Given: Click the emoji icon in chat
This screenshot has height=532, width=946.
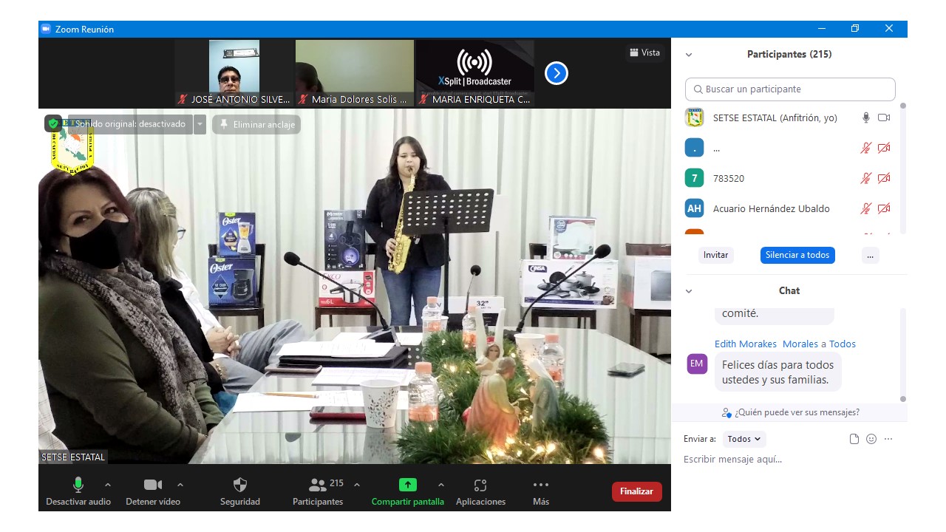Looking at the screenshot, I should click(x=871, y=439).
